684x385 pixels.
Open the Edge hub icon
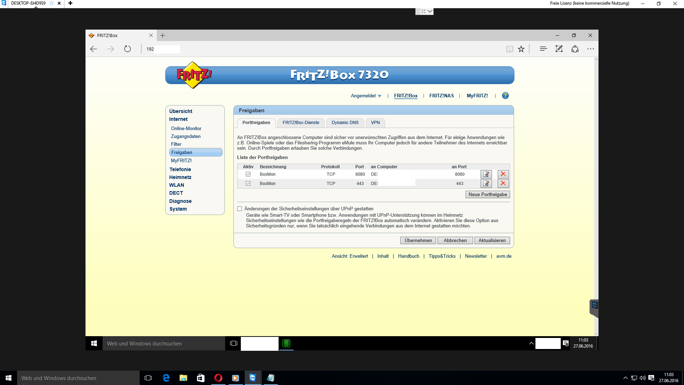coord(543,49)
